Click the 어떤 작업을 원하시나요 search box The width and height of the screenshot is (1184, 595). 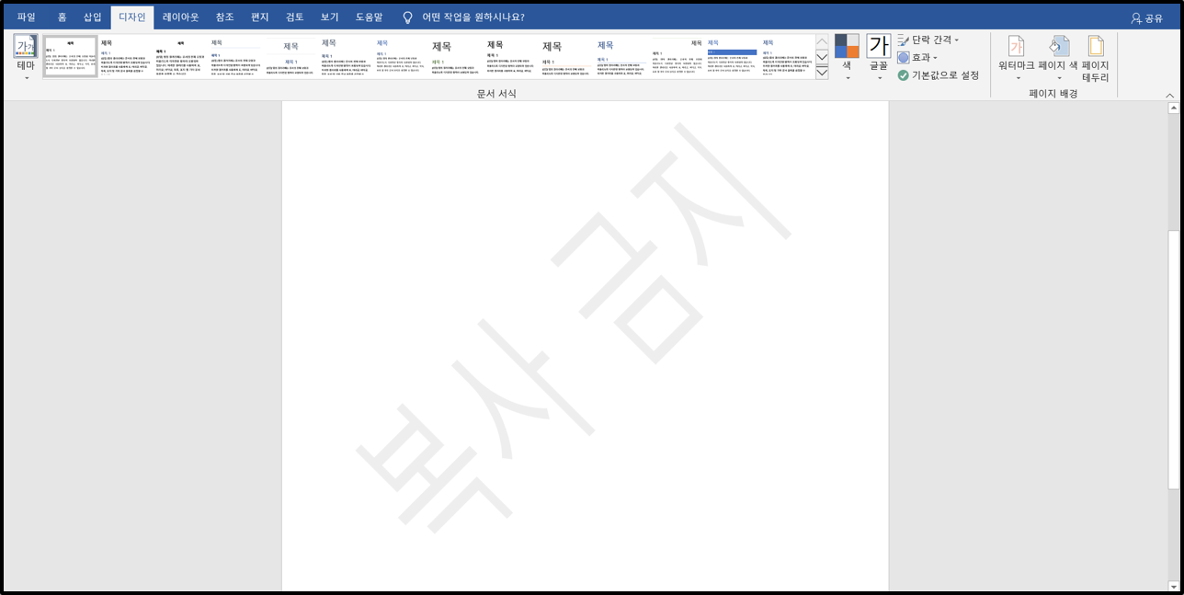point(472,17)
